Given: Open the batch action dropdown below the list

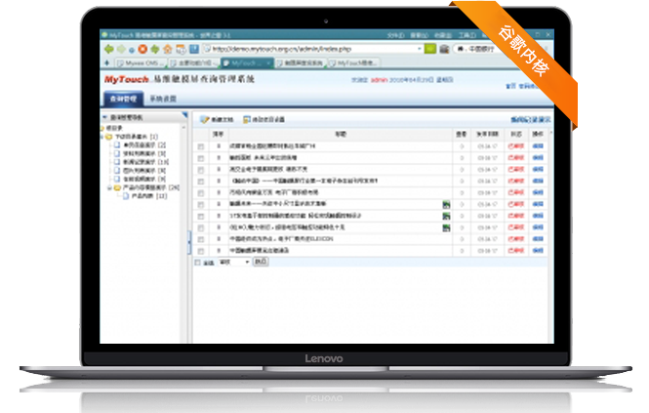Looking at the screenshot, I should pos(234,262).
